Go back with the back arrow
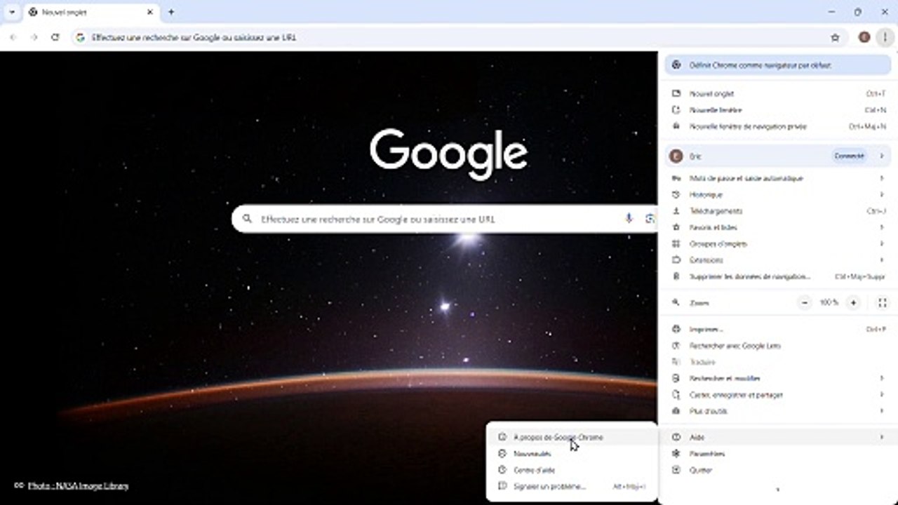Image resolution: width=898 pixels, height=505 pixels. (x=13, y=37)
